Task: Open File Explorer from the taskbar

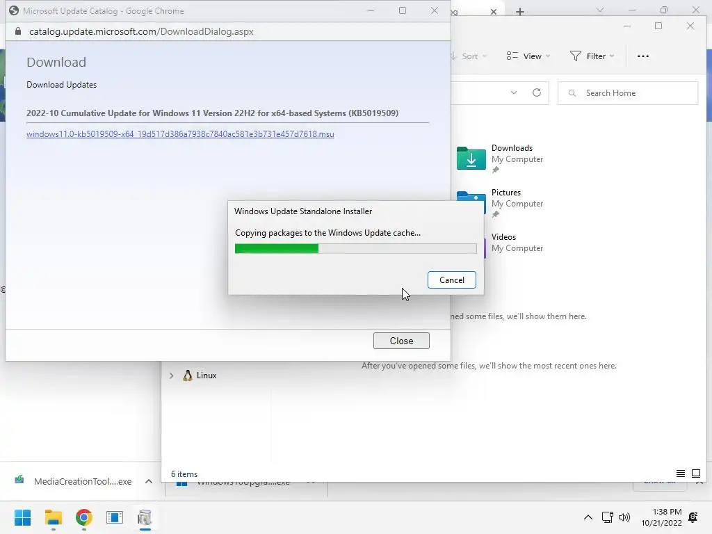Action: pos(53,517)
